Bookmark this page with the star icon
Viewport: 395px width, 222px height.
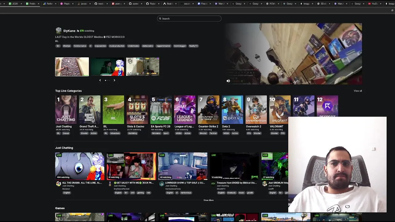(x=392, y=10)
